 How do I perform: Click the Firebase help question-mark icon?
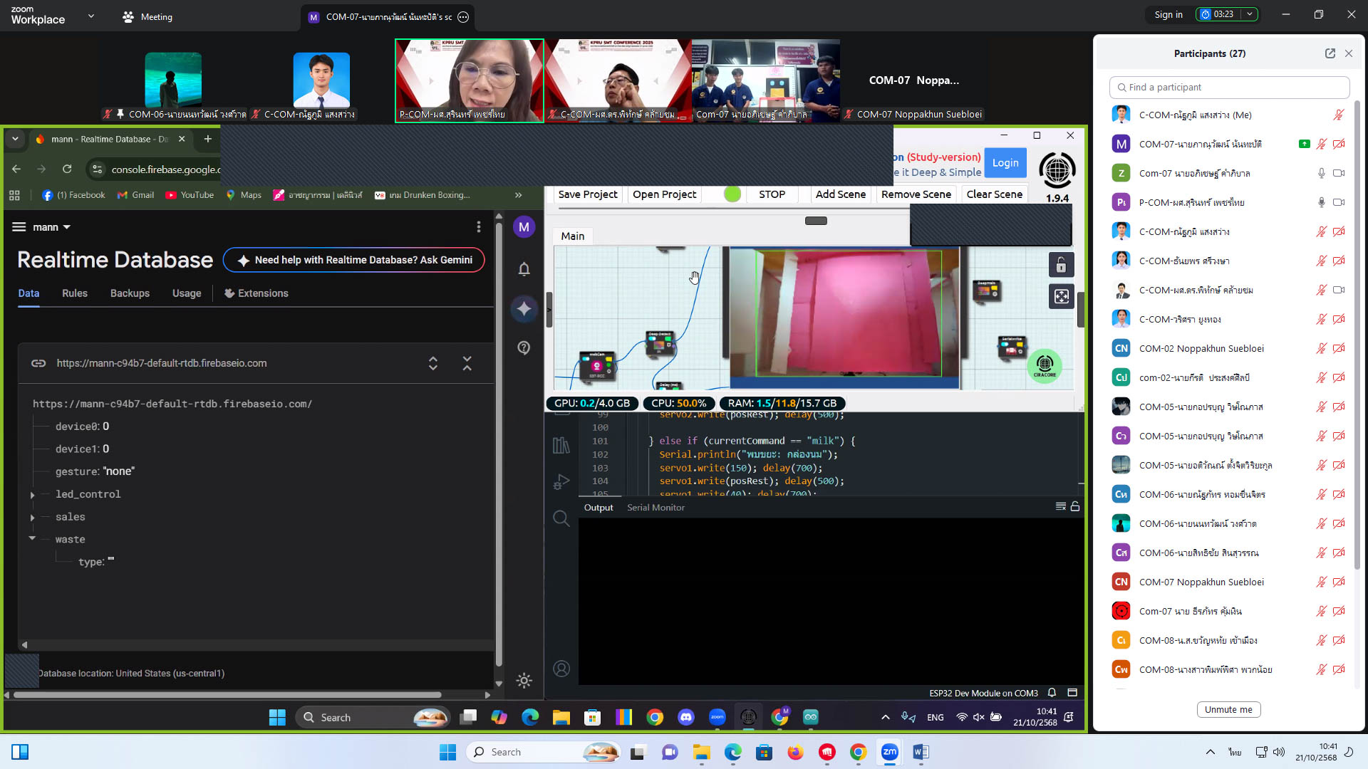tap(524, 347)
